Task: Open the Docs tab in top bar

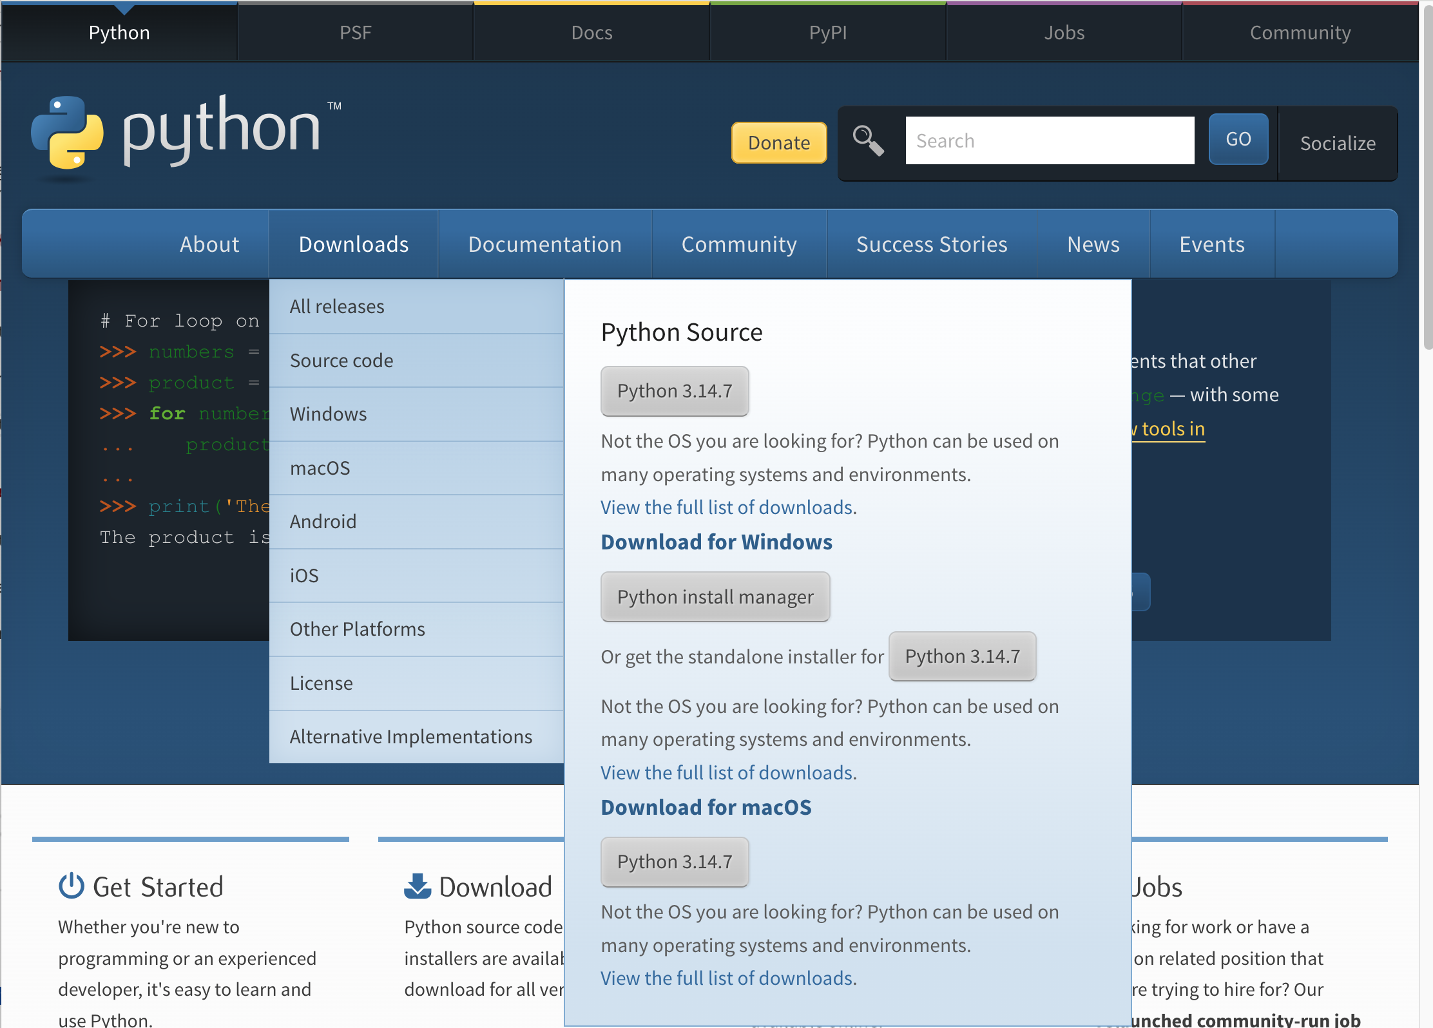Action: (591, 32)
